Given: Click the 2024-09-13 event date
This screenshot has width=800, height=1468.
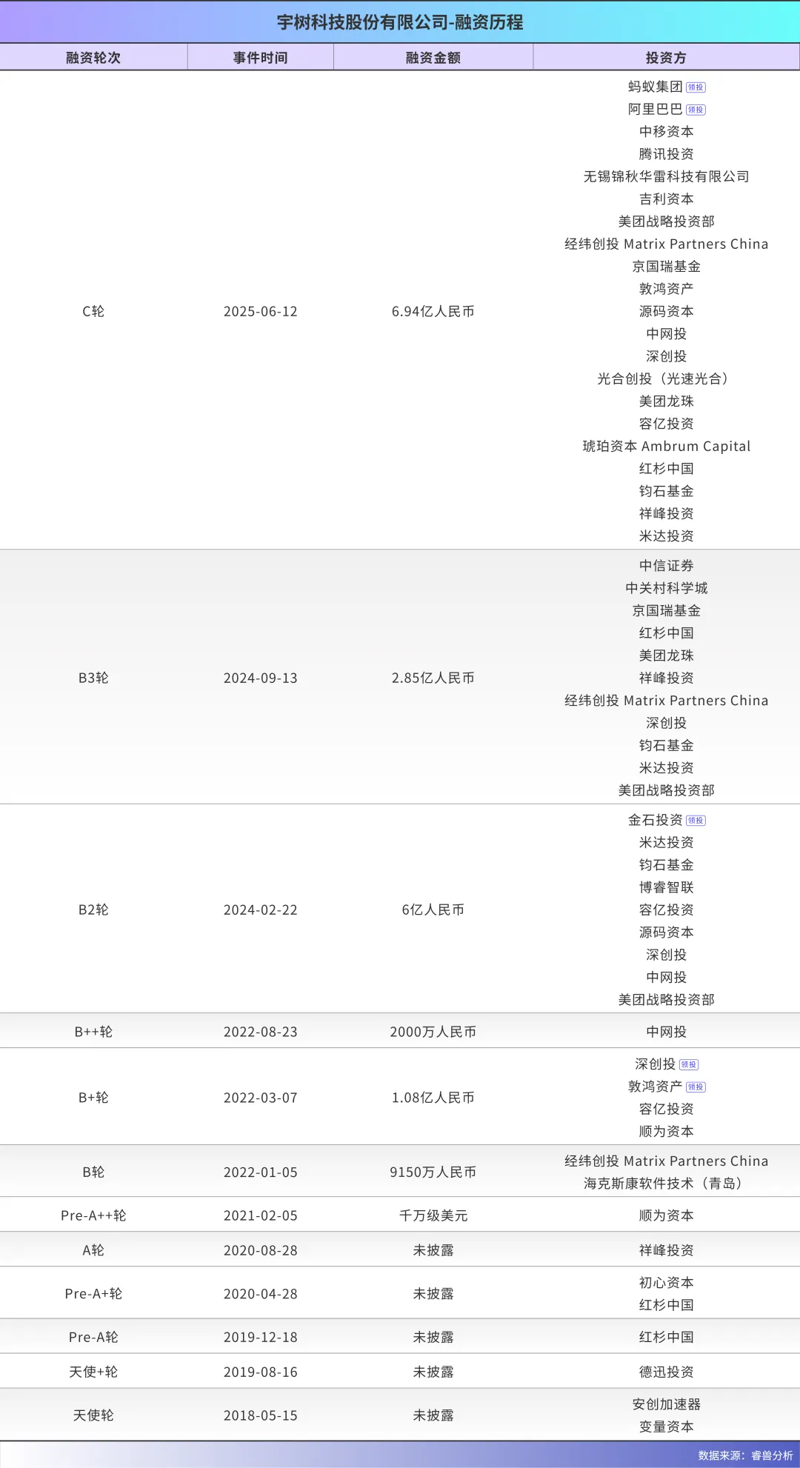Looking at the screenshot, I should click(260, 678).
